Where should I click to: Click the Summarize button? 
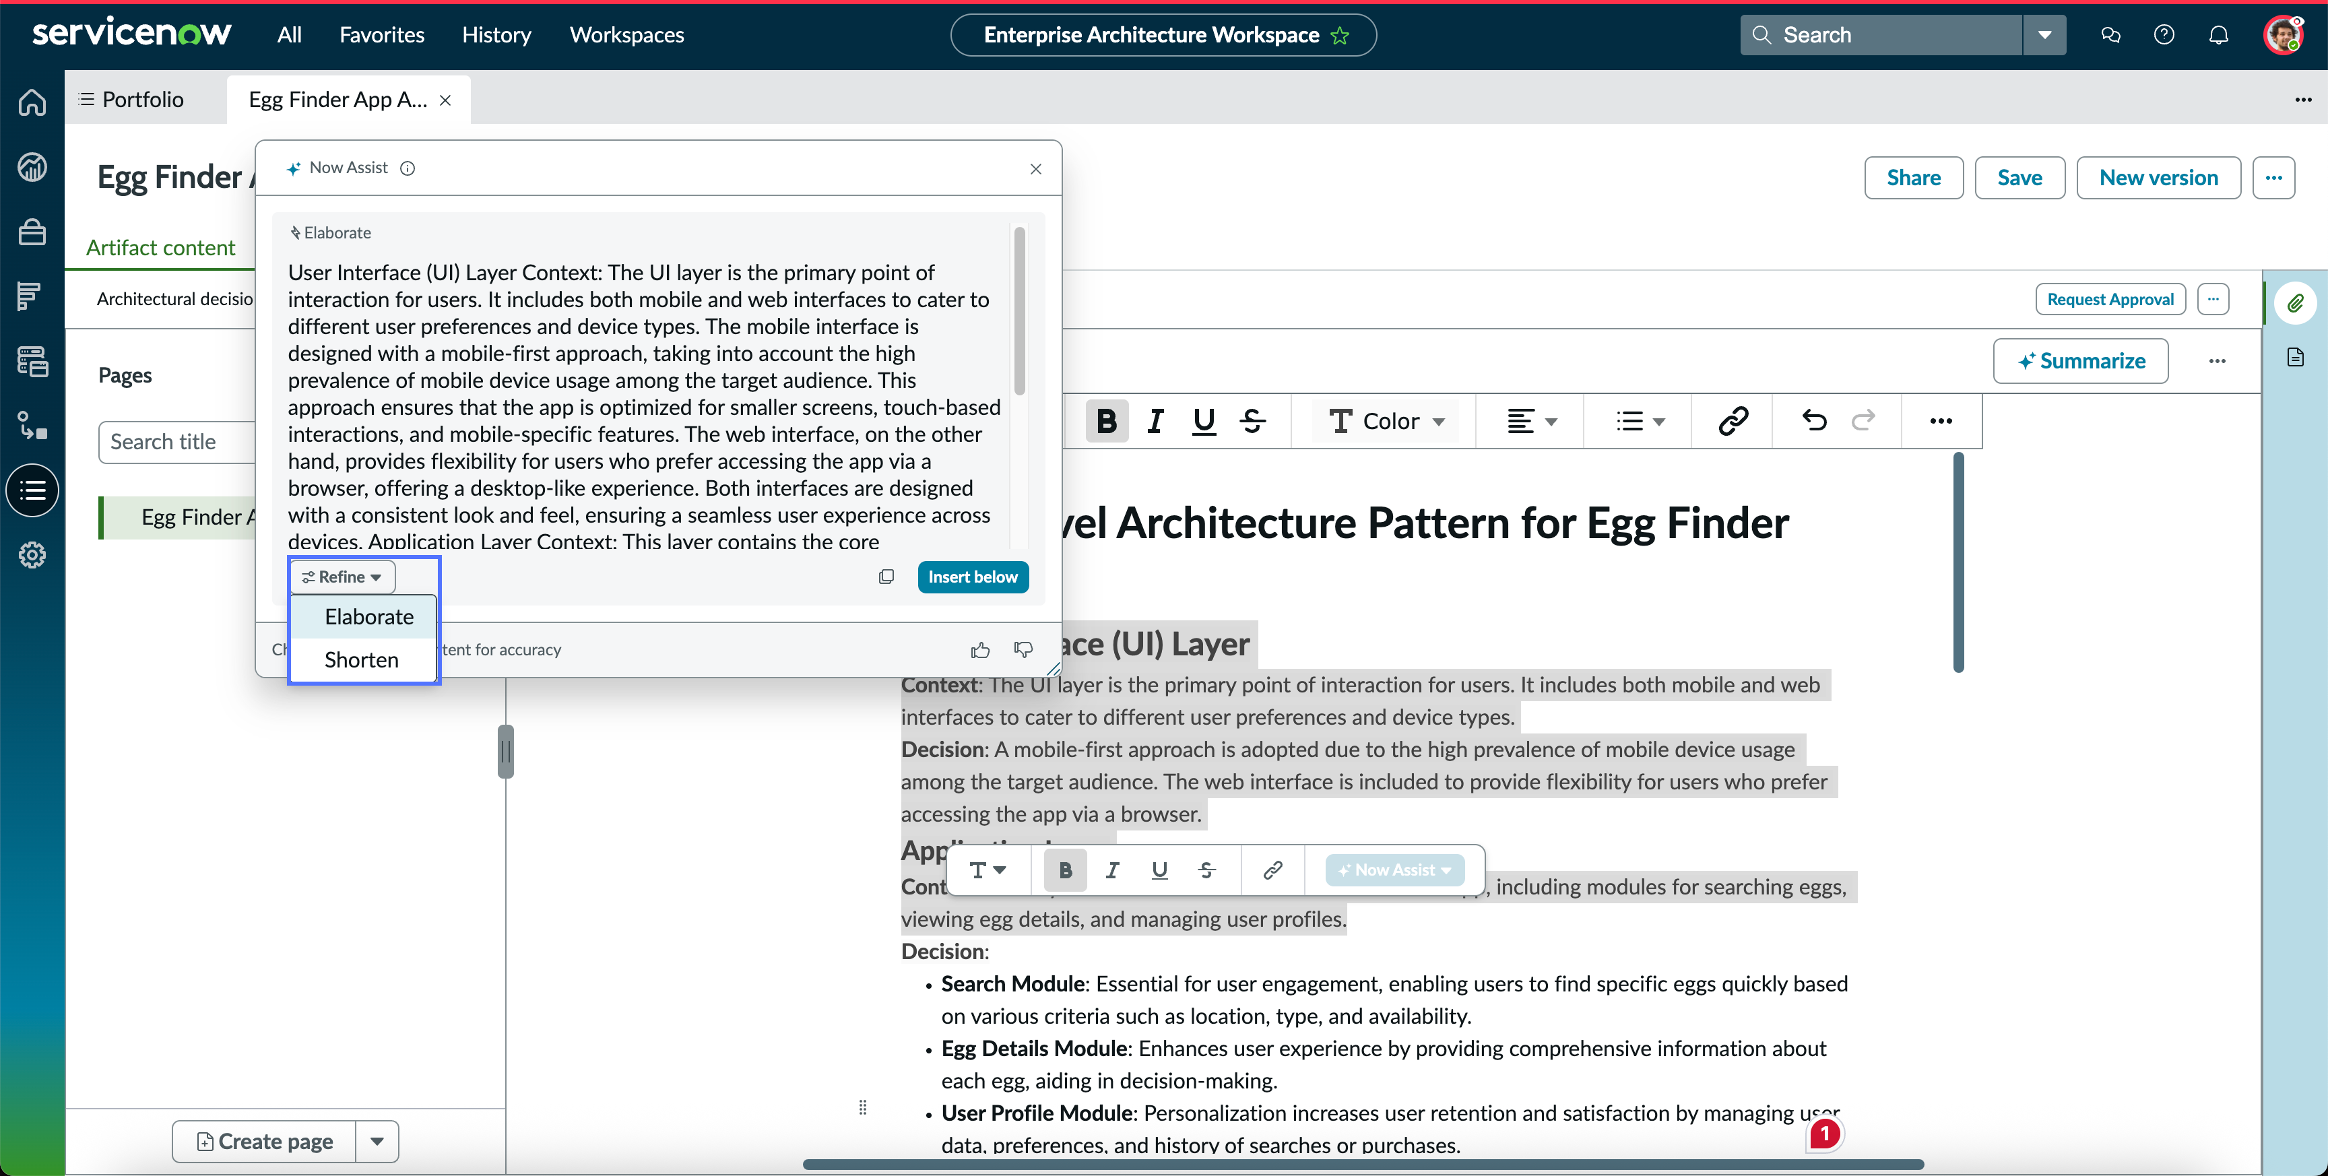pyautogui.click(x=2080, y=362)
